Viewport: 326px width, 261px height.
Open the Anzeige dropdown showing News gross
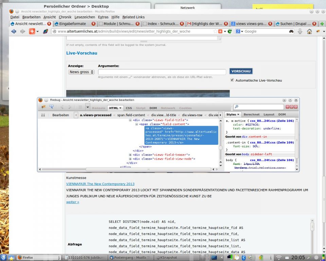coord(81,72)
